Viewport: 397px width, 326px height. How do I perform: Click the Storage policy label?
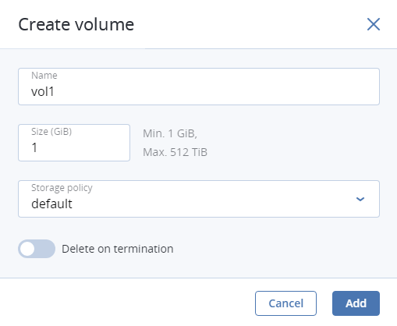click(x=62, y=188)
